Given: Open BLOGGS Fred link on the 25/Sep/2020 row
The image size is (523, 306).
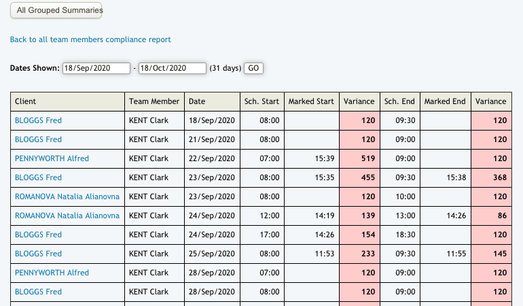Looking at the screenshot, I should click(38, 254).
